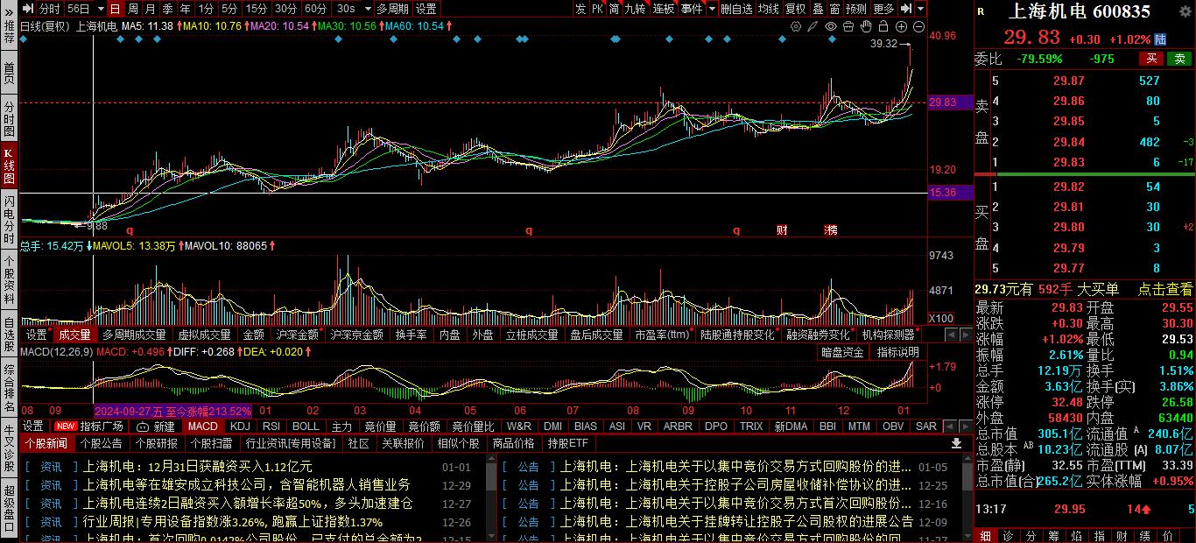
Task: Open 发 toolbar item
Action: tap(580, 8)
